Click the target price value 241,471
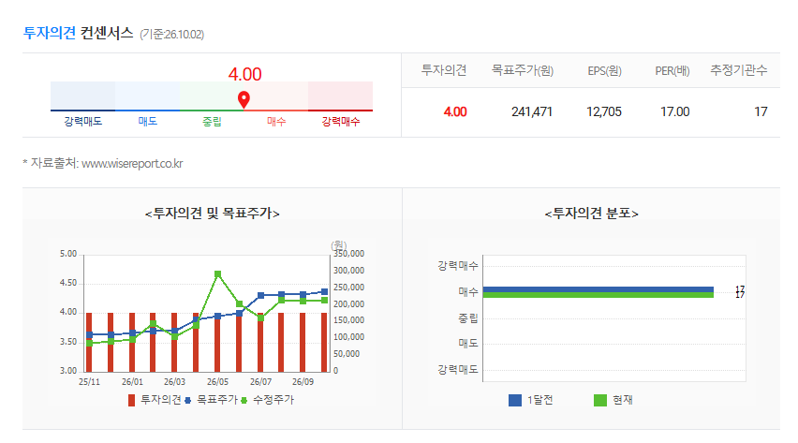Image resolution: width=798 pixels, height=443 pixels. [x=532, y=111]
